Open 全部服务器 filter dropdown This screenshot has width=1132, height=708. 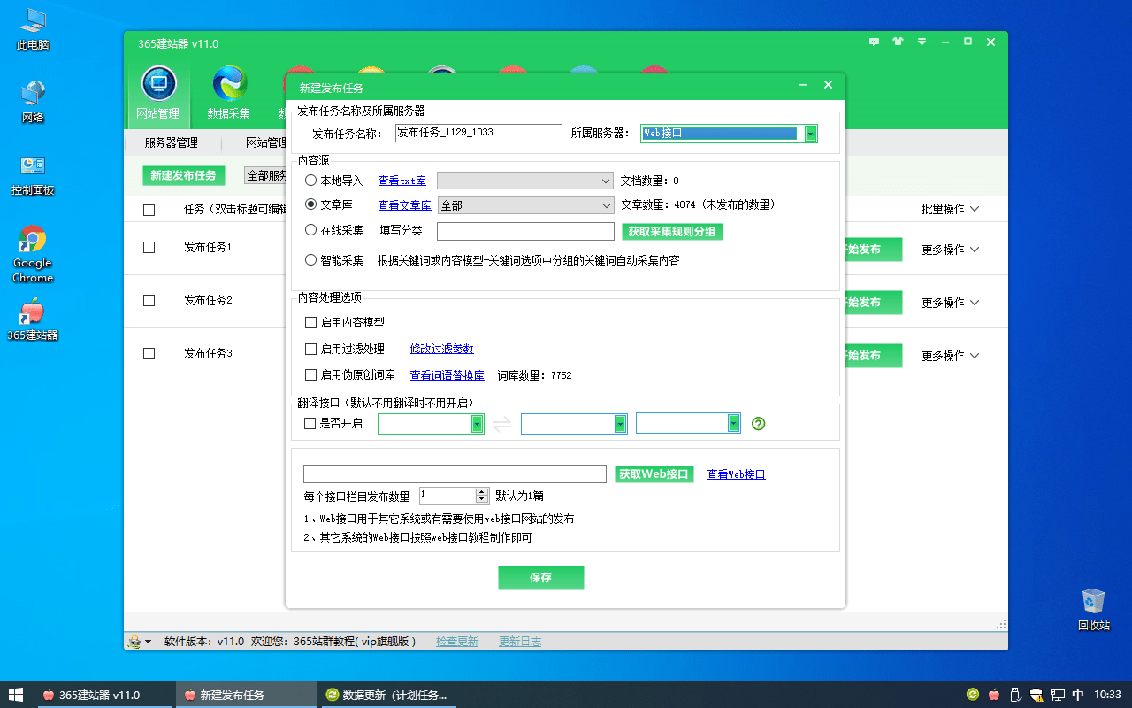tap(264, 176)
